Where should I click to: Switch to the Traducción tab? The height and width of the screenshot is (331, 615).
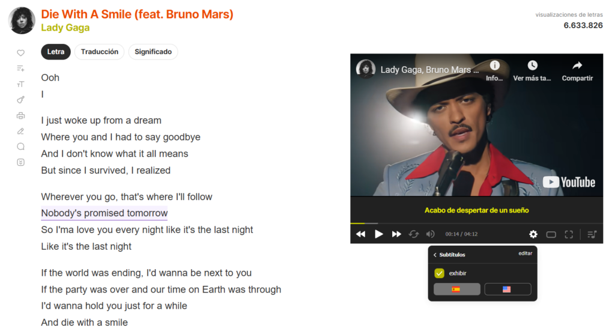click(99, 52)
